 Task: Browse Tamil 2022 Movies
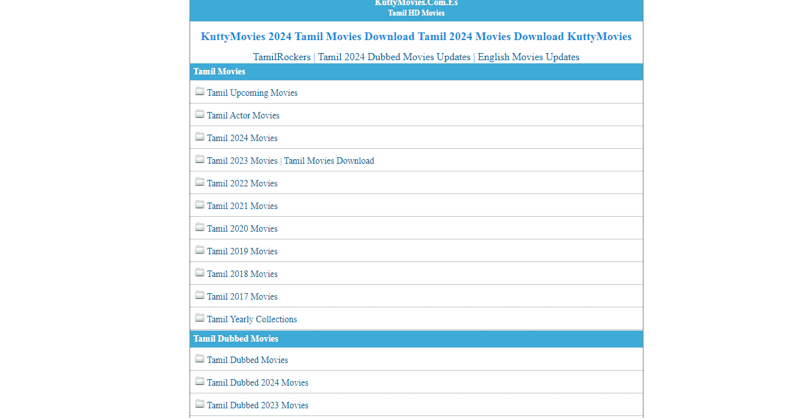(x=242, y=183)
